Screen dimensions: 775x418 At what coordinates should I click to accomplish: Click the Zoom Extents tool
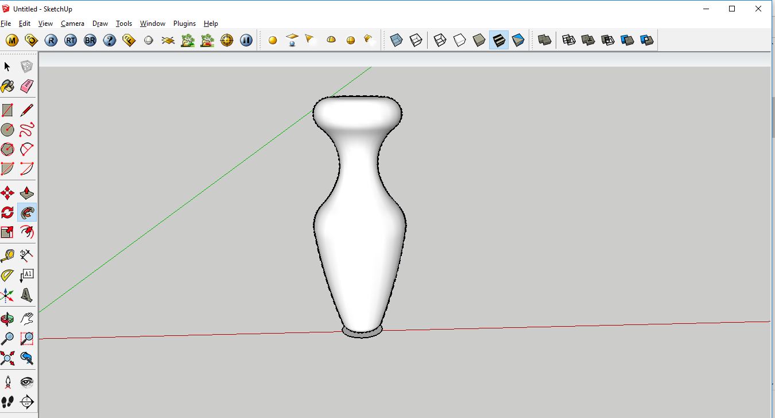[7, 358]
